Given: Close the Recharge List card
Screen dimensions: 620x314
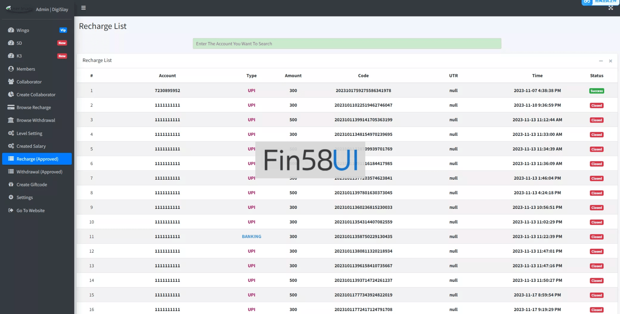Looking at the screenshot, I should (610, 61).
